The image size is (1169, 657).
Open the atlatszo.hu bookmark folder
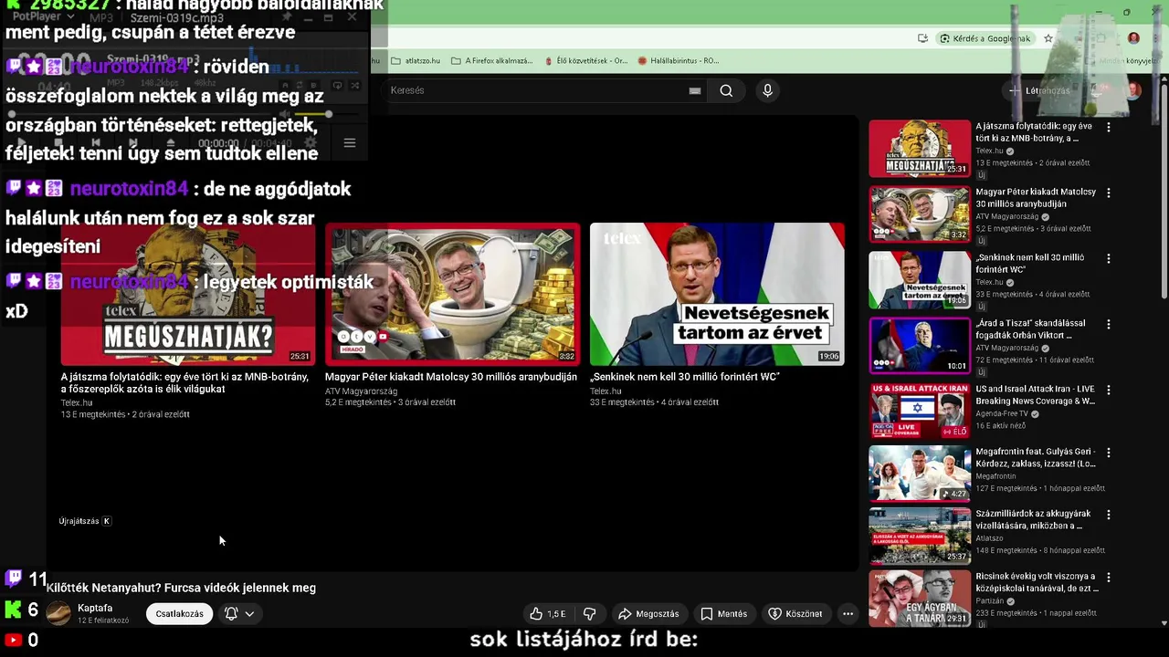(x=416, y=61)
